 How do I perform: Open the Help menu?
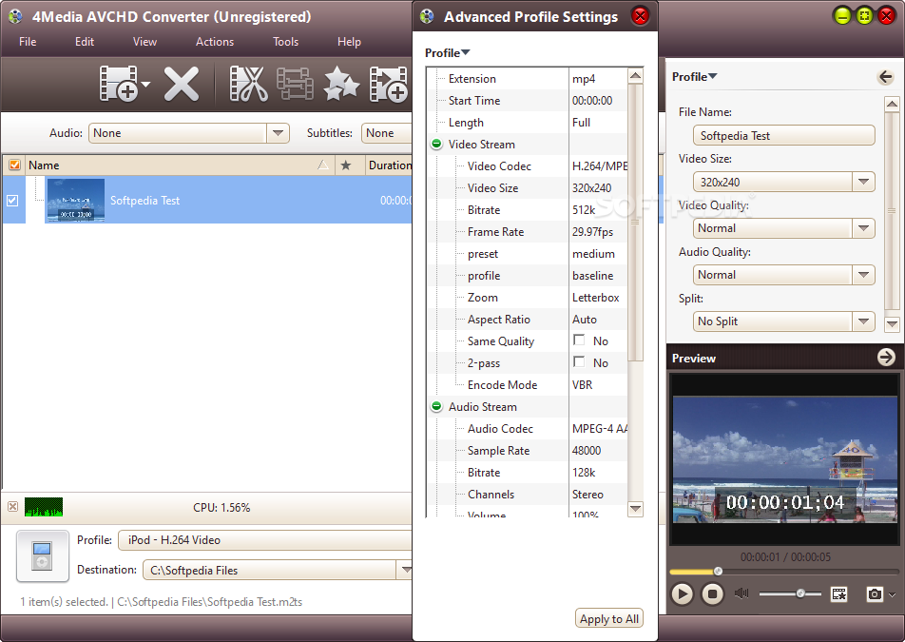click(349, 42)
